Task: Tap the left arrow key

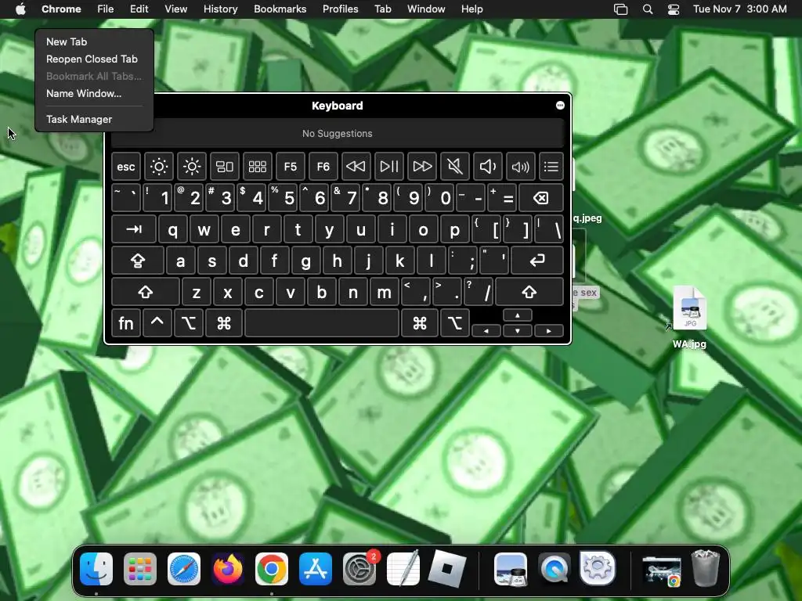Action: click(486, 331)
